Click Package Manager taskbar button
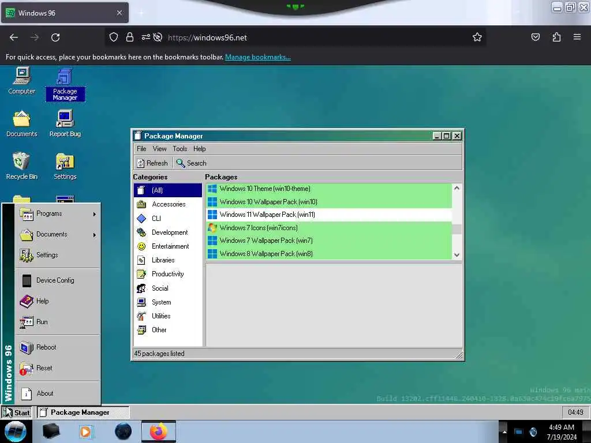This screenshot has height=443, width=591. [83, 412]
